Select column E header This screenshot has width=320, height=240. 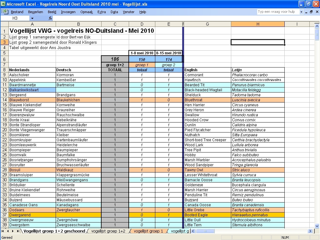169,24
